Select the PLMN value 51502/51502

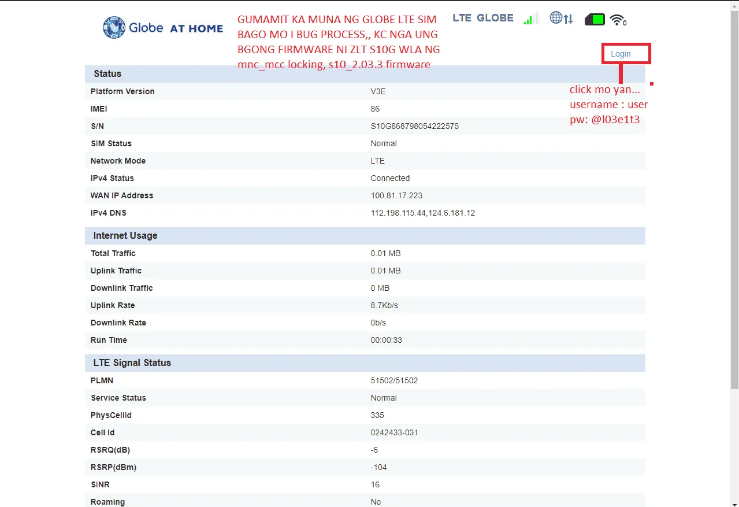click(x=394, y=380)
